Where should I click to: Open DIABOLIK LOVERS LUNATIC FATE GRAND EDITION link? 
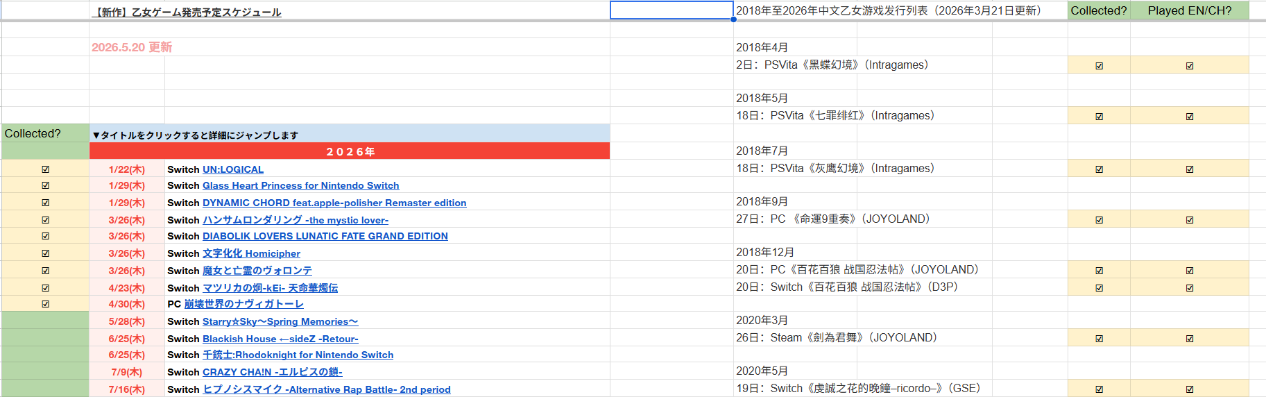pyautogui.click(x=325, y=236)
